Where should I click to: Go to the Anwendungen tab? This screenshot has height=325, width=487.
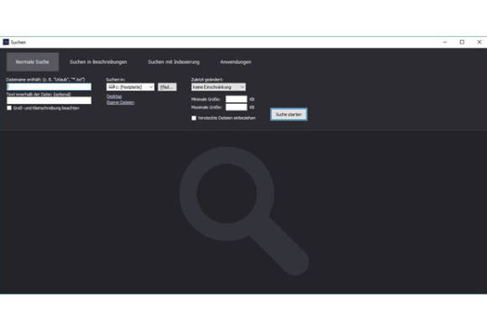236,62
